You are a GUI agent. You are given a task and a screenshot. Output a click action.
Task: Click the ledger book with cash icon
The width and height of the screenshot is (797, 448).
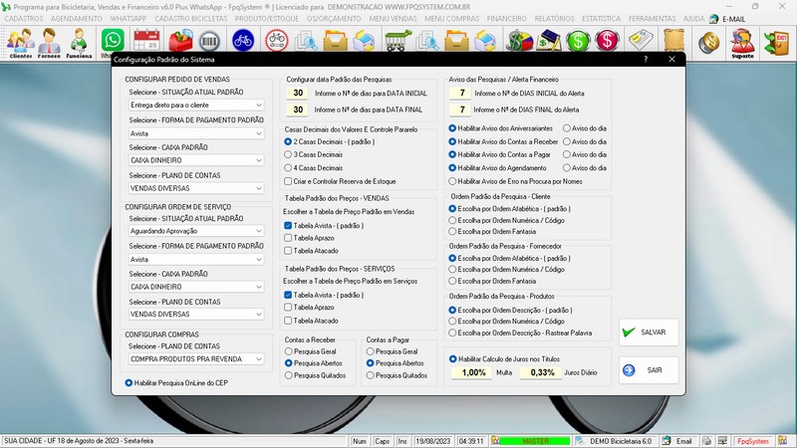click(x=548, y=41)
